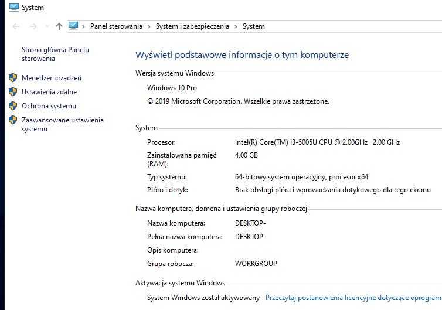Screen dimensions: 442x310
Task: Click shield icon beside Zaawansowane ustawienia systemu
Action: [x=13, y=120]
